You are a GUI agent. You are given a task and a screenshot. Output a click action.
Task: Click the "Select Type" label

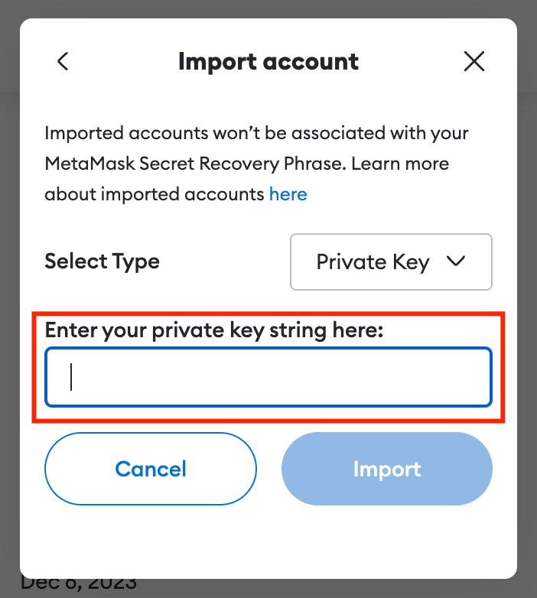coord(103,262)
